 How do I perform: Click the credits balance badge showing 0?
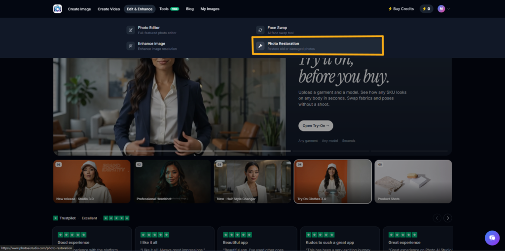pos(427,9)
